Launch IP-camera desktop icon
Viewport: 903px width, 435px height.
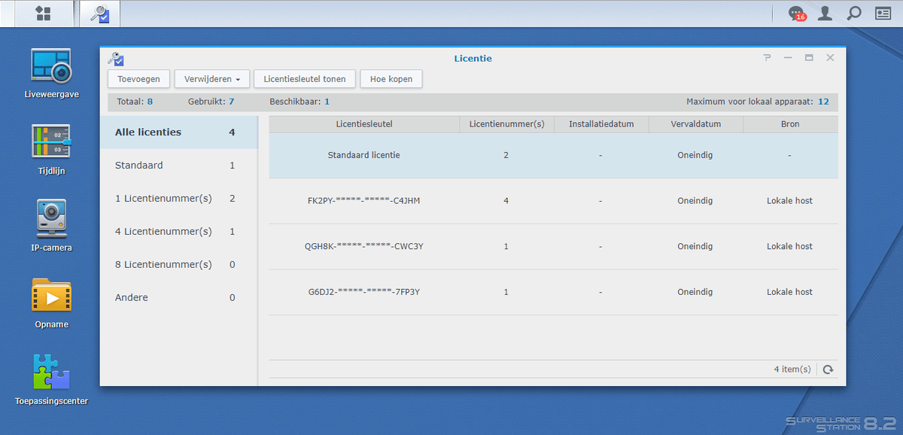51,226
